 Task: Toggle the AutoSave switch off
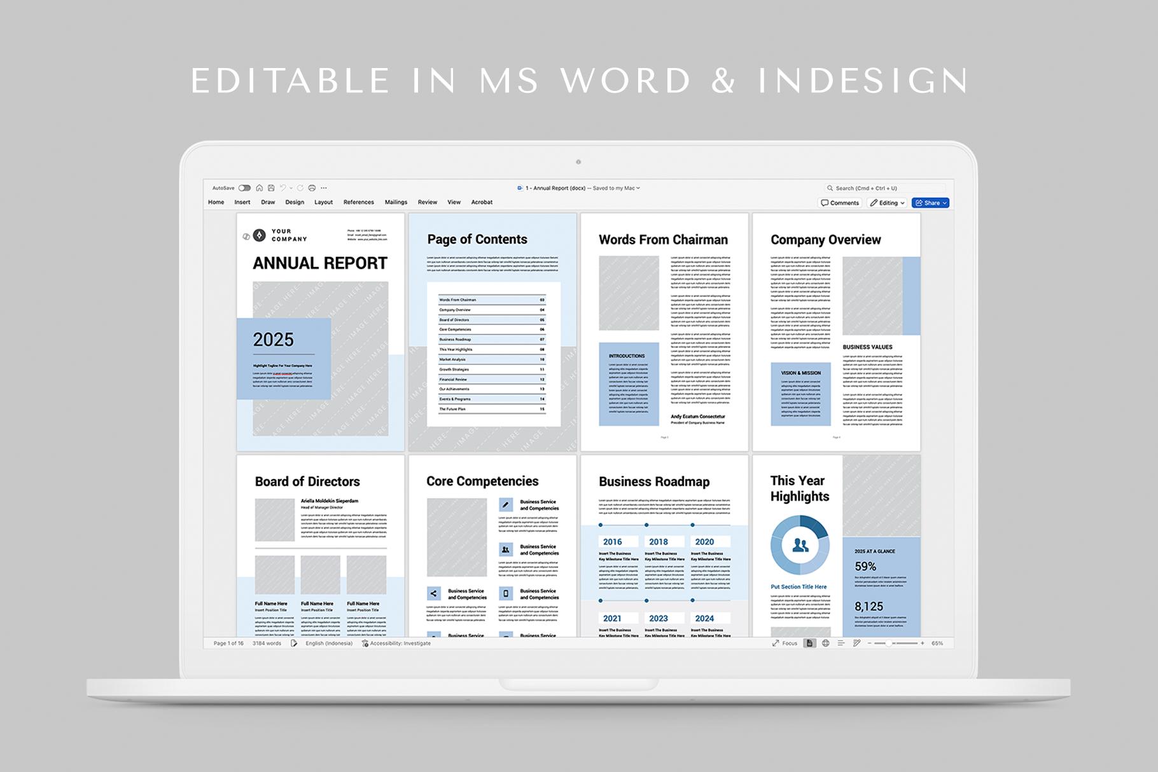244,188
